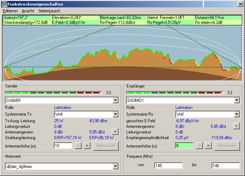Click the Empfänger Abbrechen button
The width and height of the screenshot is (245, 176).
pyautogui.click(x=227, y=146)
